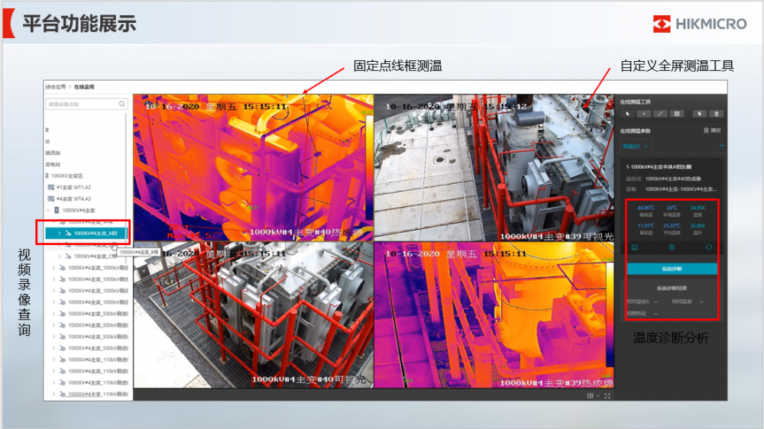This screenshot has height=429, width=764.
Task: Click the device icon beside #1主变 WT1.A3
Action: 50,188
